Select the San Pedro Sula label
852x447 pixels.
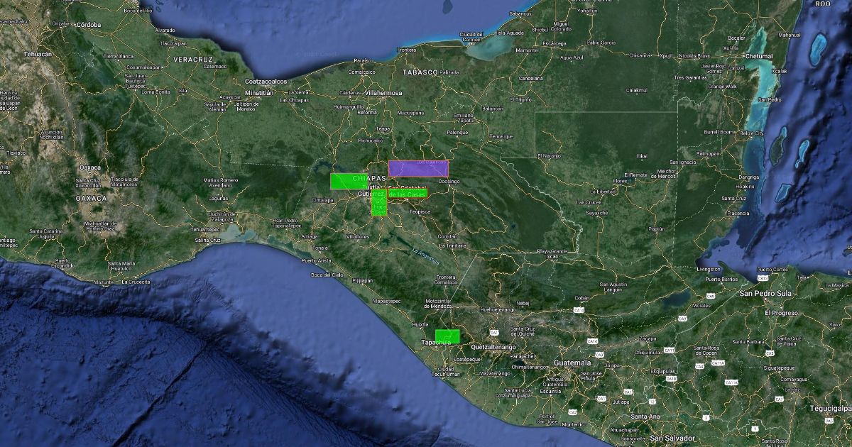pyautogui.click(x=765, y=293)
